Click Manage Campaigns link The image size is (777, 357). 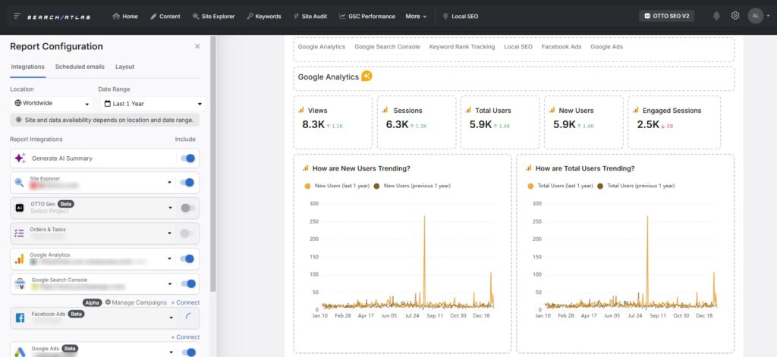pyautogui.click(x=136, y=302)
